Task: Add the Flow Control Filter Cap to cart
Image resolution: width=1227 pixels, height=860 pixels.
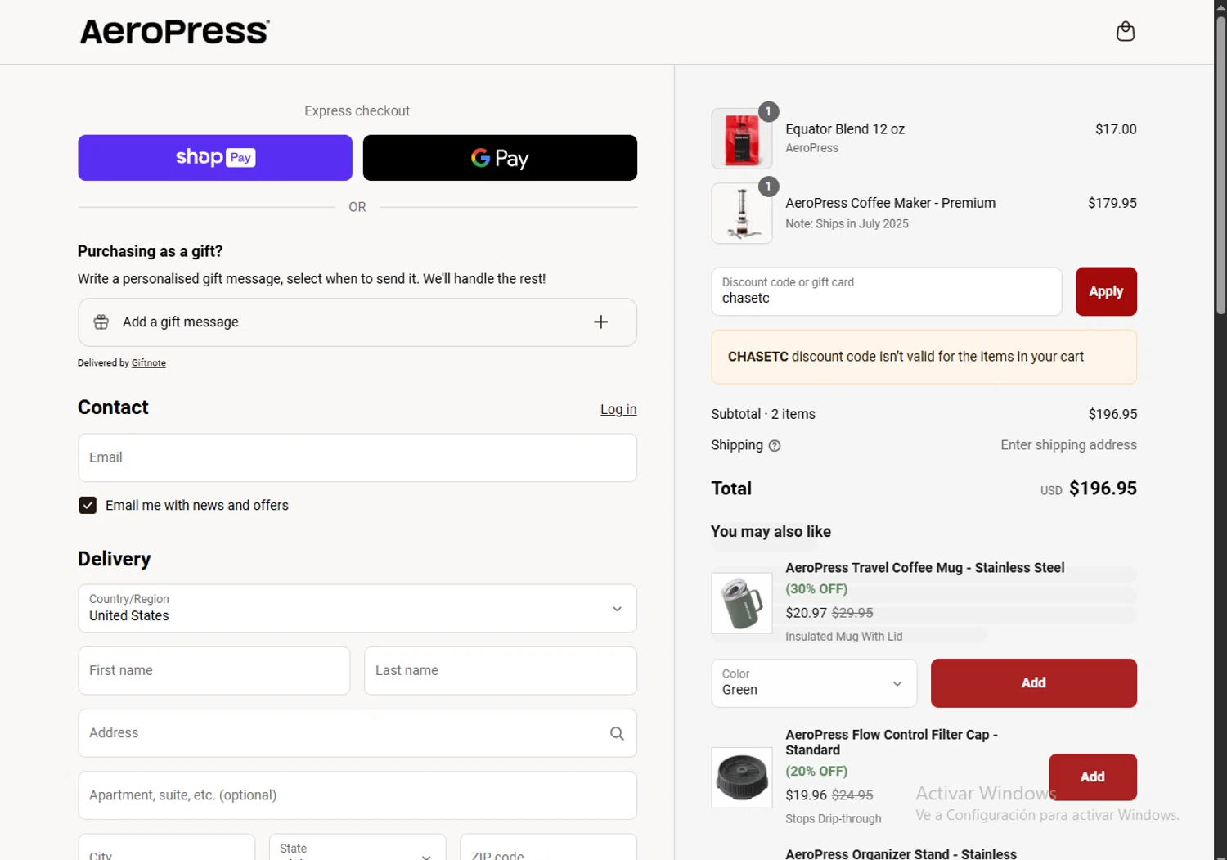Action: pos(1093,777)
